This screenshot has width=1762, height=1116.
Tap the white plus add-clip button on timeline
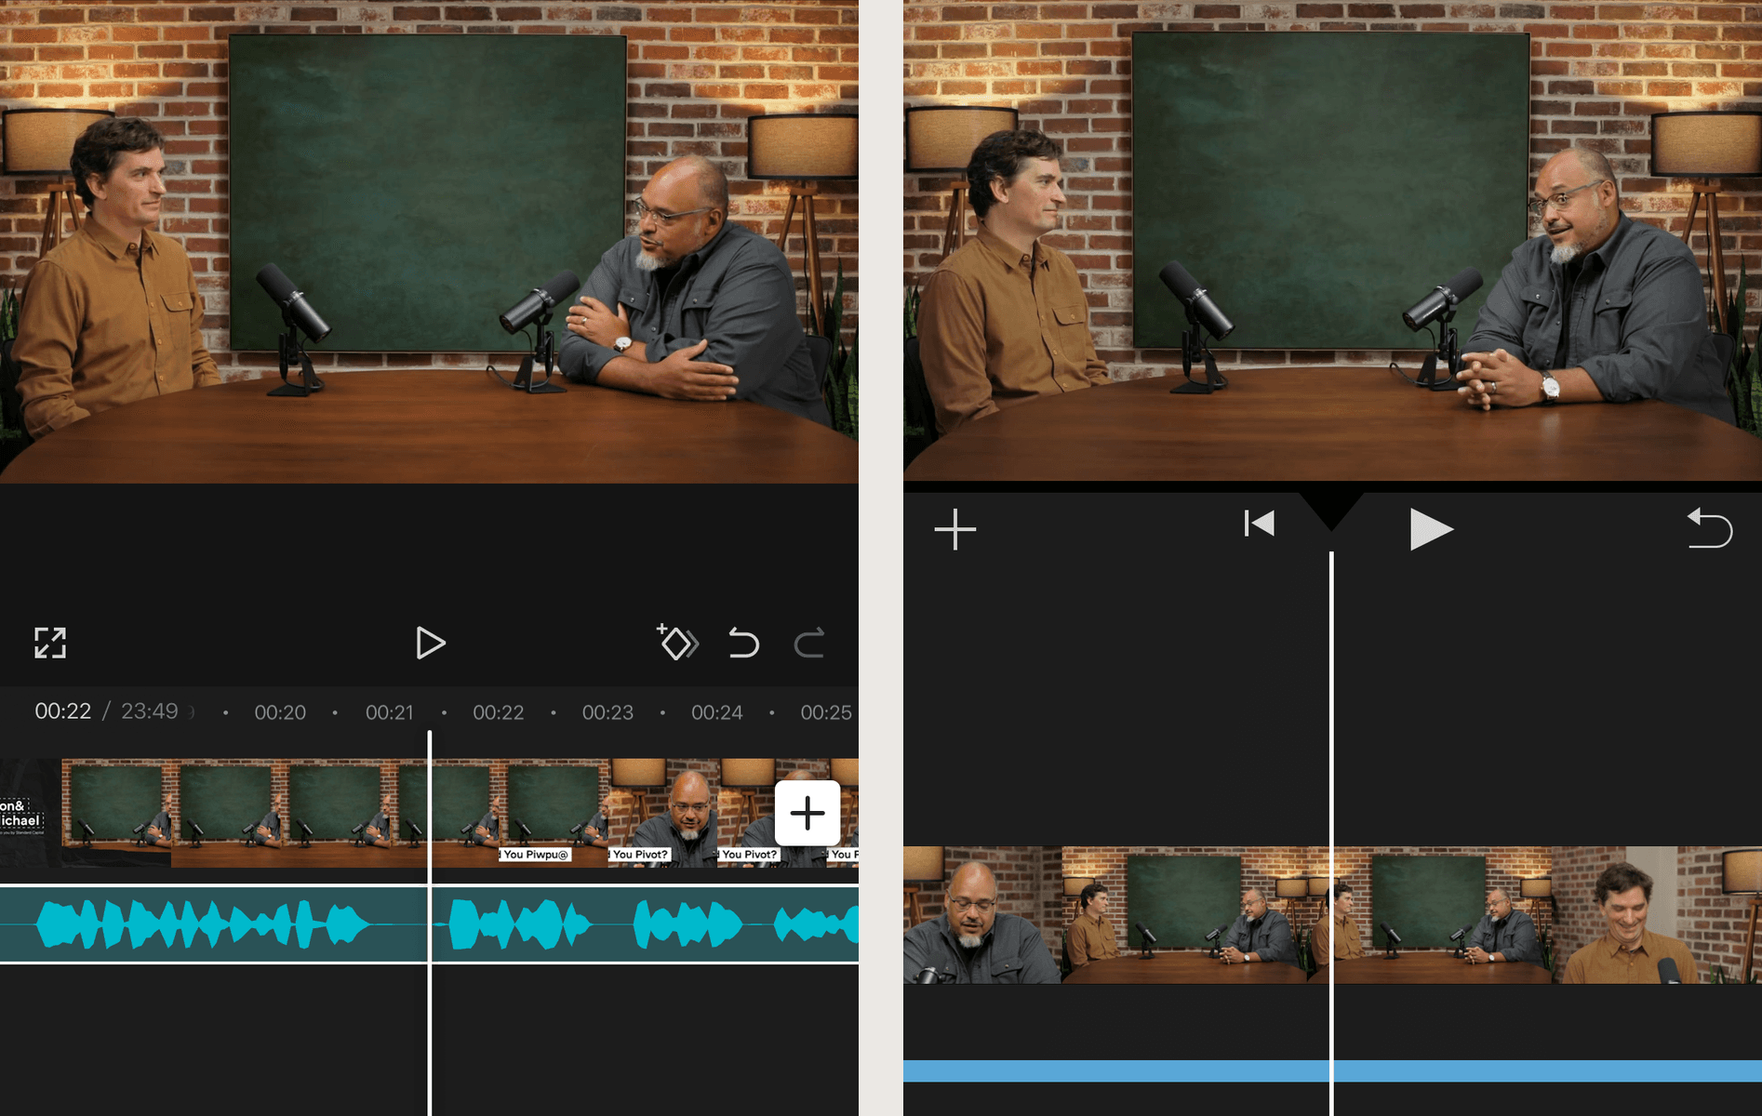pos(808,813)
